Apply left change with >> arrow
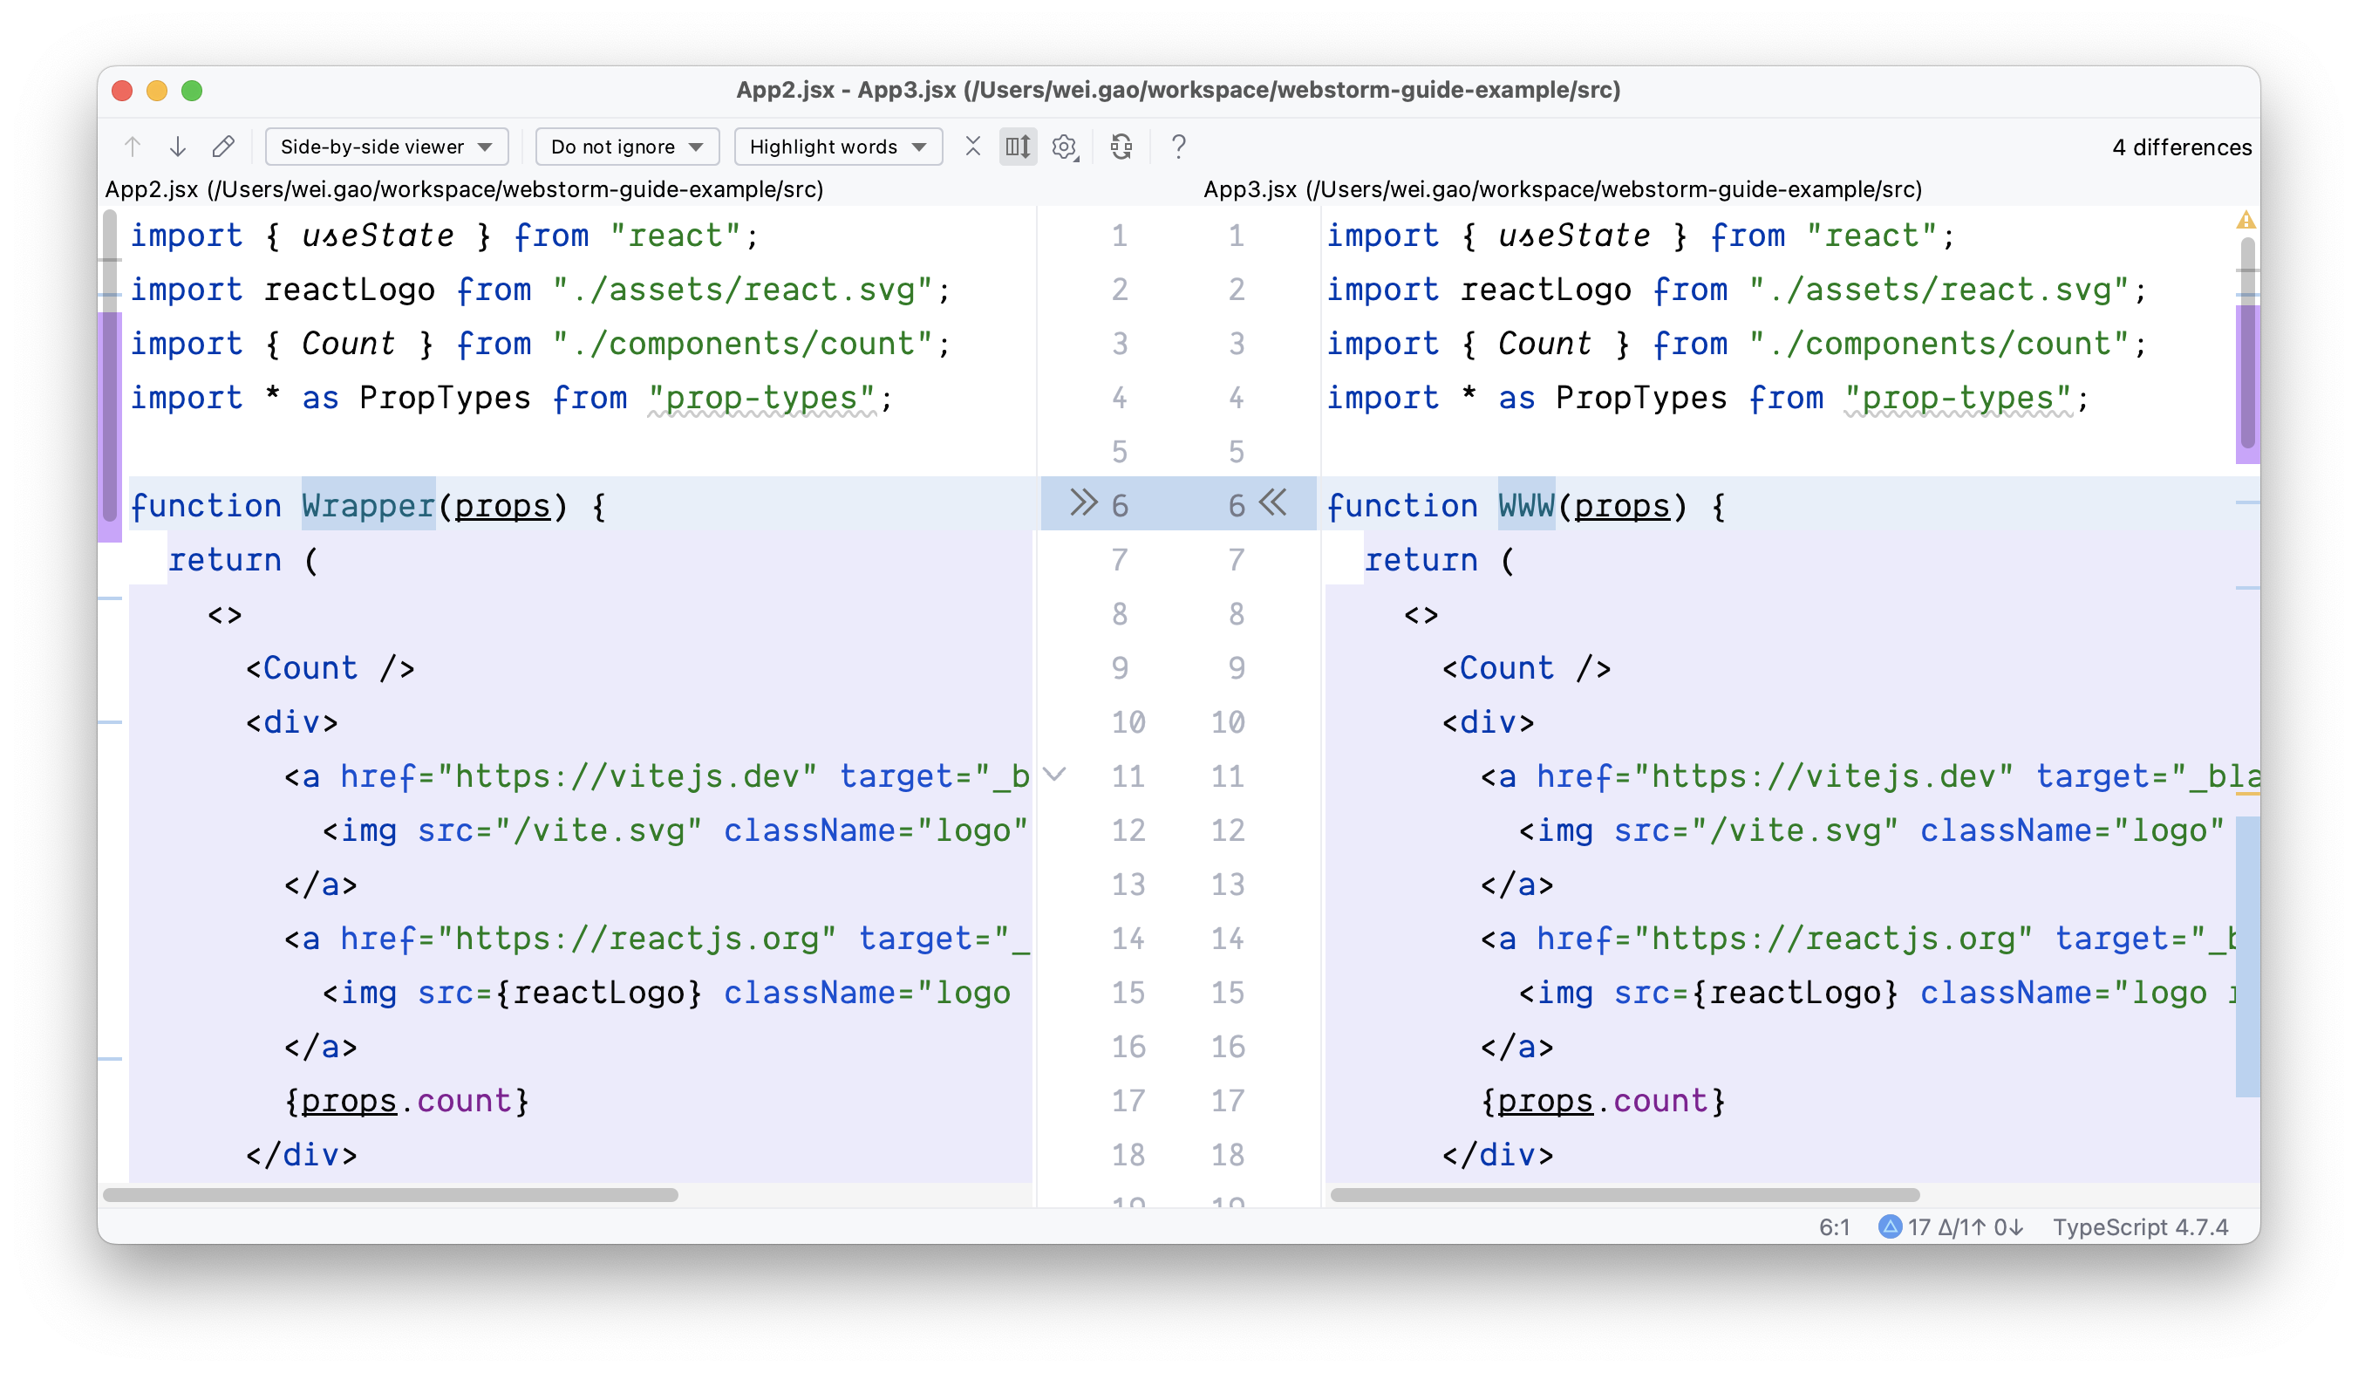 point(1082,502)
